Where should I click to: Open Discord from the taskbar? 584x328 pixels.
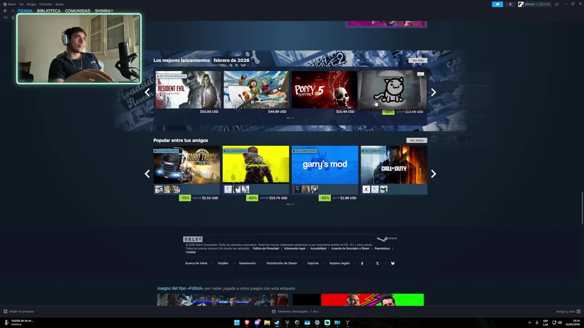click(x=257, y=323)
